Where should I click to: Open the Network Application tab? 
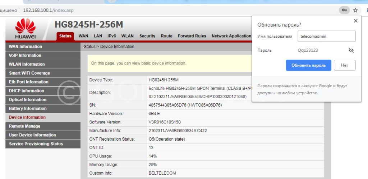click(231, 36)
